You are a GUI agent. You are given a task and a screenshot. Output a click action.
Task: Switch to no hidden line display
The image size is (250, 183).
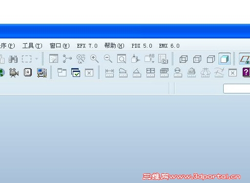[x=211, y=59]
